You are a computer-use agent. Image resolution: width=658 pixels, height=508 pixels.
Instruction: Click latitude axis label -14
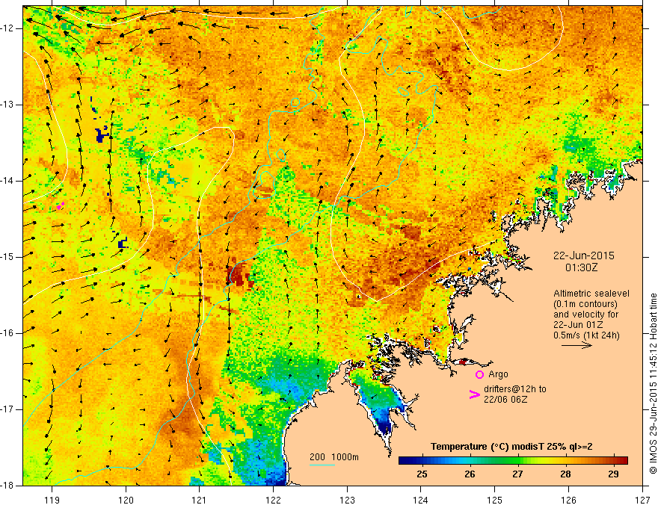[x=7, y=181]
